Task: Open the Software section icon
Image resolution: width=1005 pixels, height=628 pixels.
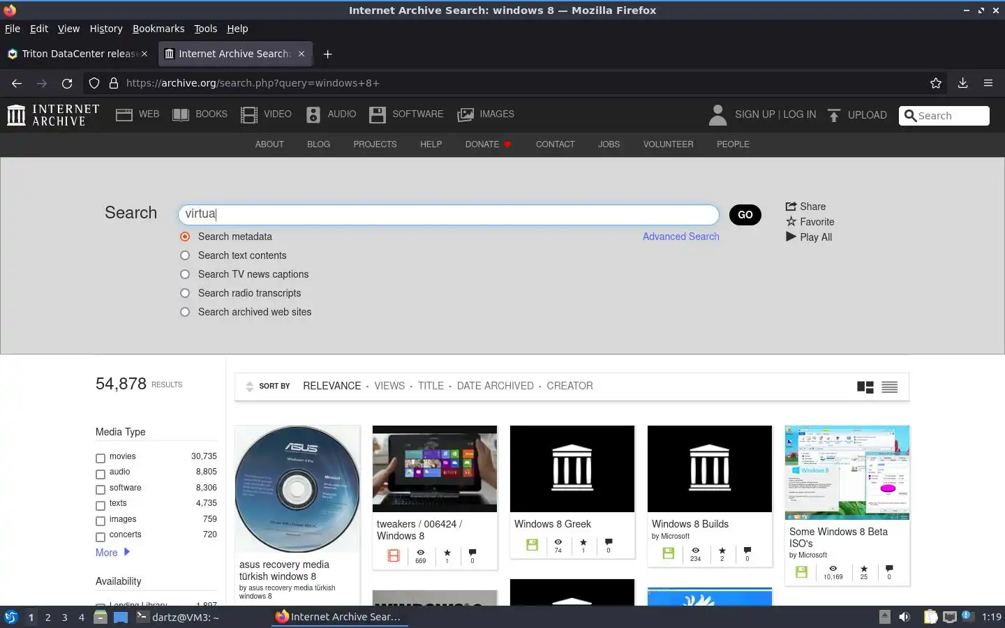Action: click(378, 114)
